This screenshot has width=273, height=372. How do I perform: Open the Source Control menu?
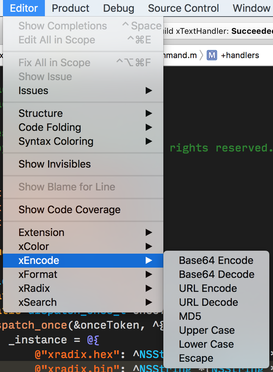pyautogui.click(x=183, y=8)
